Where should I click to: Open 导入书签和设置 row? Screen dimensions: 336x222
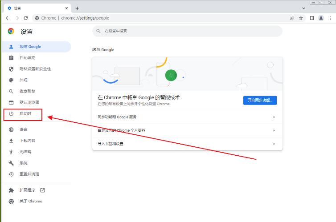pos(187,144)
